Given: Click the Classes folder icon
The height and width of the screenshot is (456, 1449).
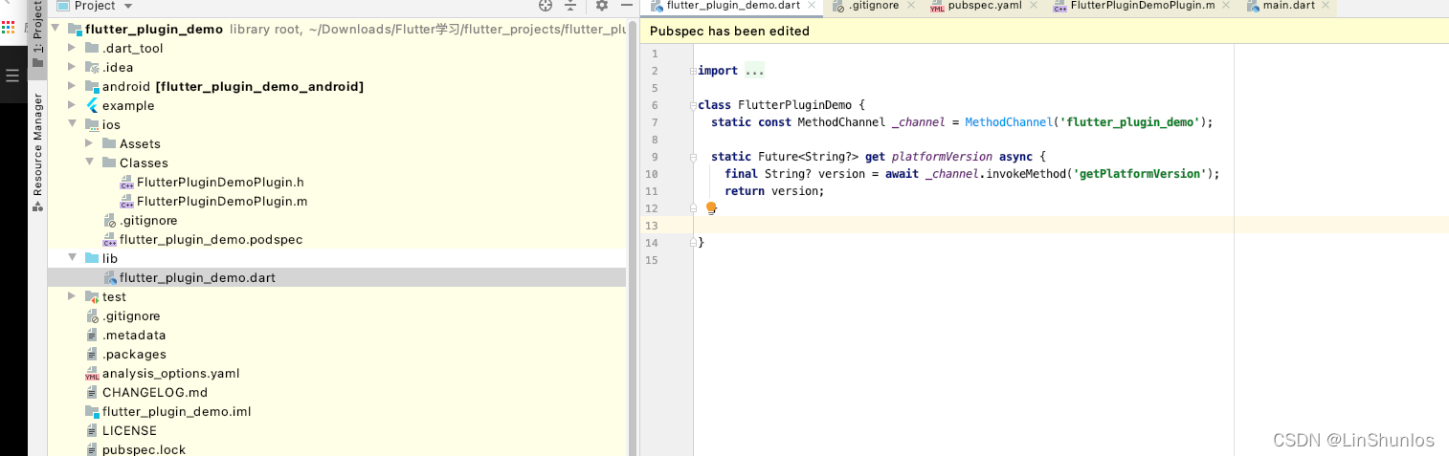Looking at the screenshot, I should pyautogui.click(x=110, y=163).
